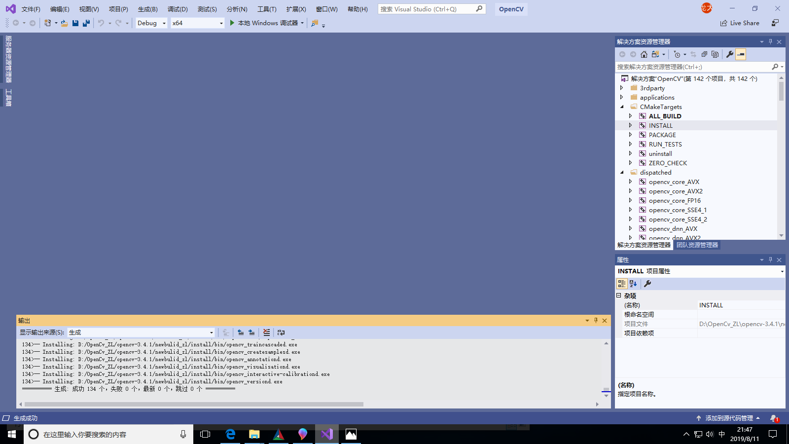
Task: Collapse All icon in Solution Explorer toolbar
Action: click(704, 54)
